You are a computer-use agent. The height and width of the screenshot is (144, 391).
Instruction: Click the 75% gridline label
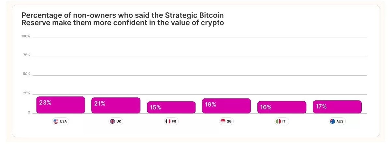(26, 55)
